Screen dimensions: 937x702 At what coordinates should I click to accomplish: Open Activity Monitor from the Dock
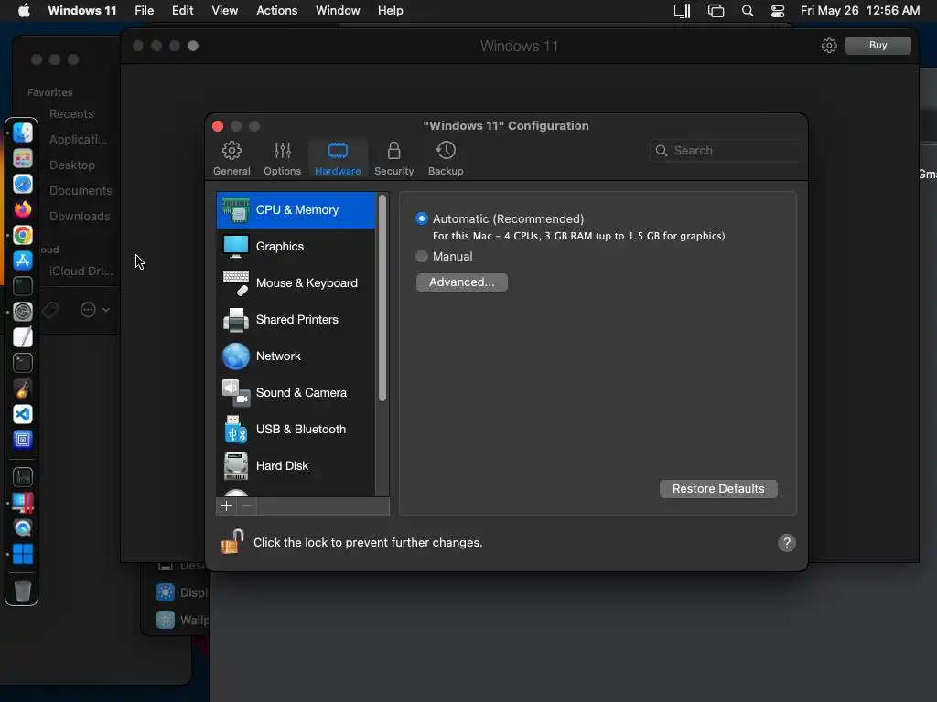click(x=23, y=477)
